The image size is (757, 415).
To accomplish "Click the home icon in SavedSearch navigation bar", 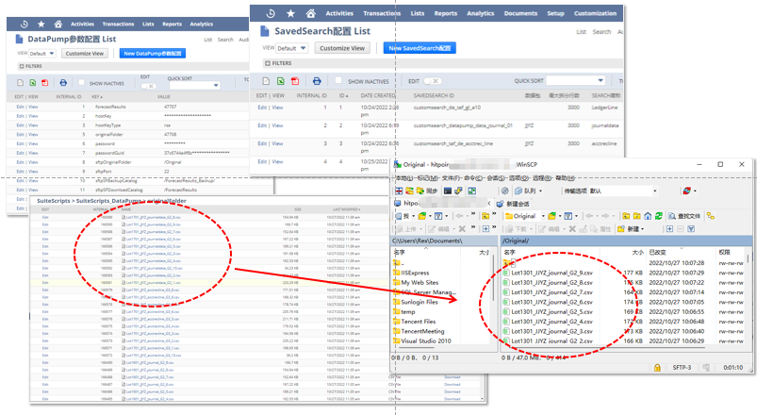I will click(x=310, y=13).
